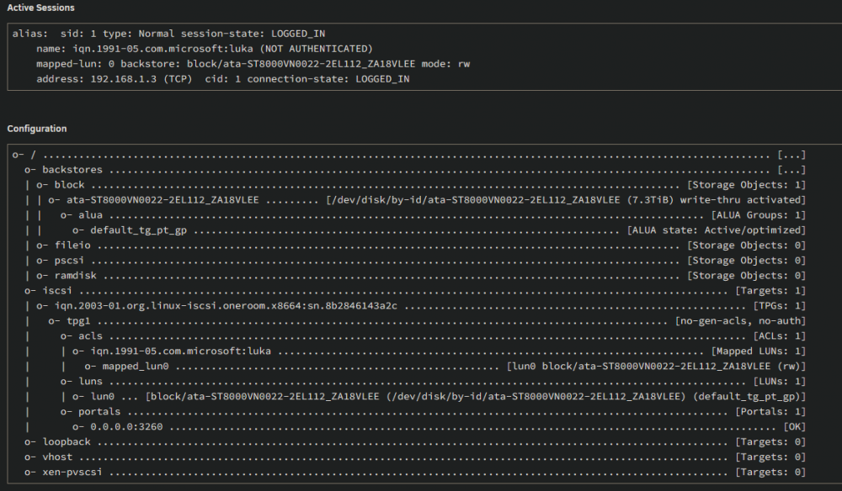
Task: Click the '[TPGs: 1]' value
Action: [779, 305]
